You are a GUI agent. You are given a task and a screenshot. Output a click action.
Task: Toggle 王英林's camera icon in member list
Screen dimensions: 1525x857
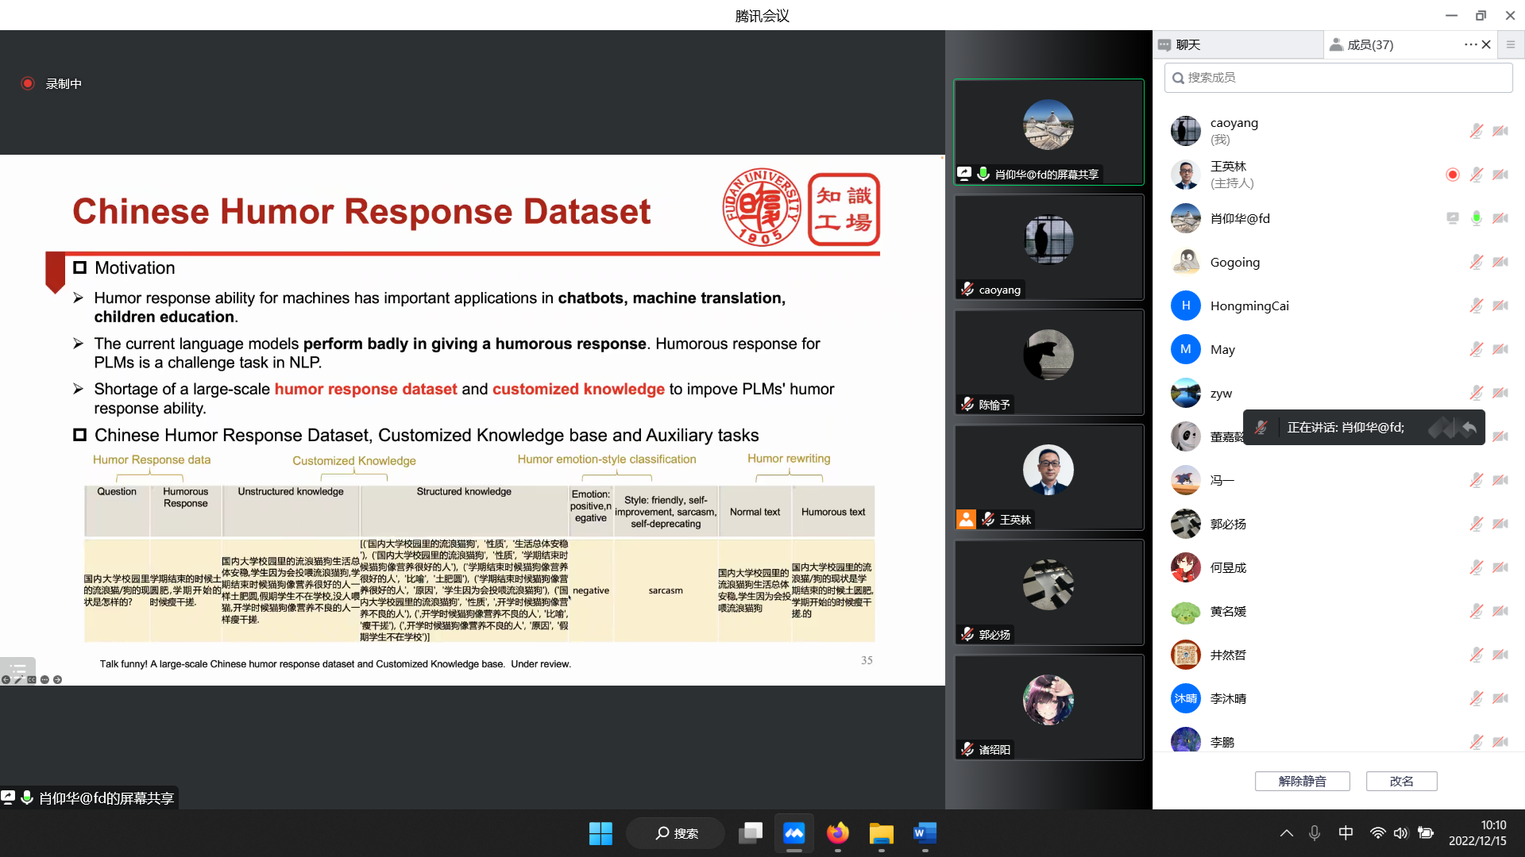pos(1500,175)
